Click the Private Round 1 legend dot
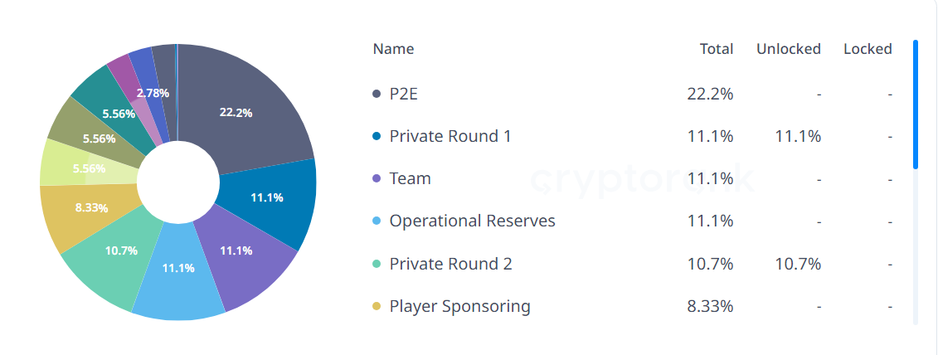 377,136
